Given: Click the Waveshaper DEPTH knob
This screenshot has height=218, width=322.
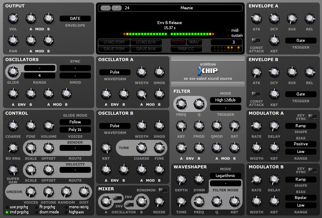Looking at the screenshot, I should click(181, 179).
